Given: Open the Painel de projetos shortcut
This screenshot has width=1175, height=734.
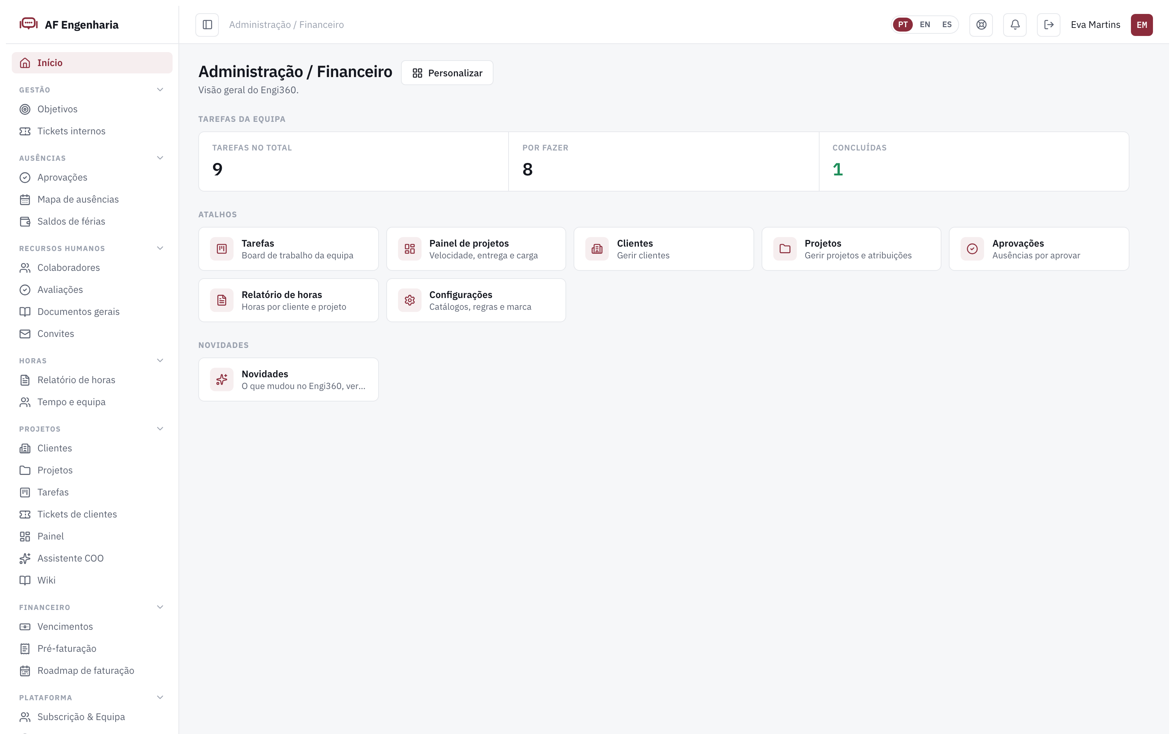Looking at the screenshot, I should (x=476, y=249).
